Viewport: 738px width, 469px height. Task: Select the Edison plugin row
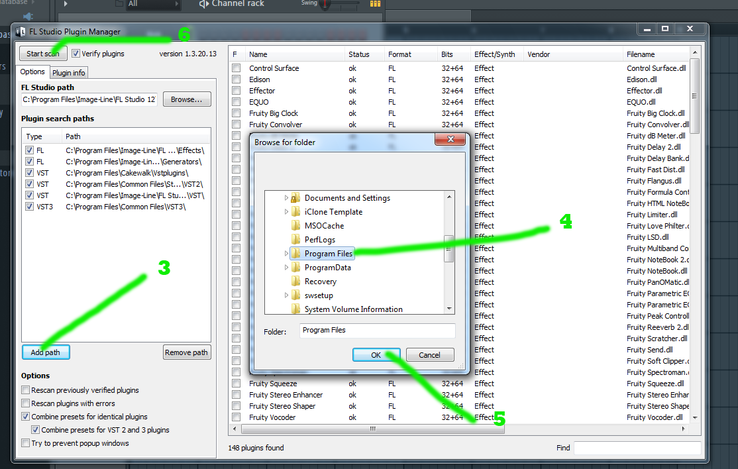point(461,79)
